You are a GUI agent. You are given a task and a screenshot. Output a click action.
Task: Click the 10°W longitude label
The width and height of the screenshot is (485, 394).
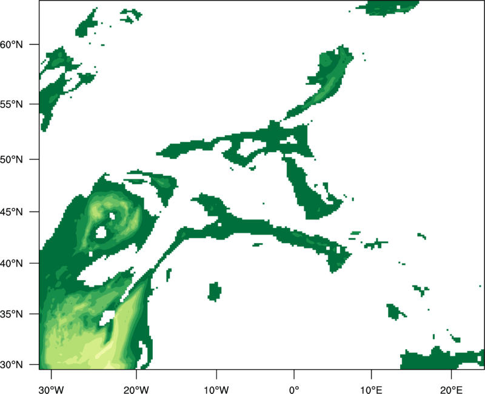216,390
